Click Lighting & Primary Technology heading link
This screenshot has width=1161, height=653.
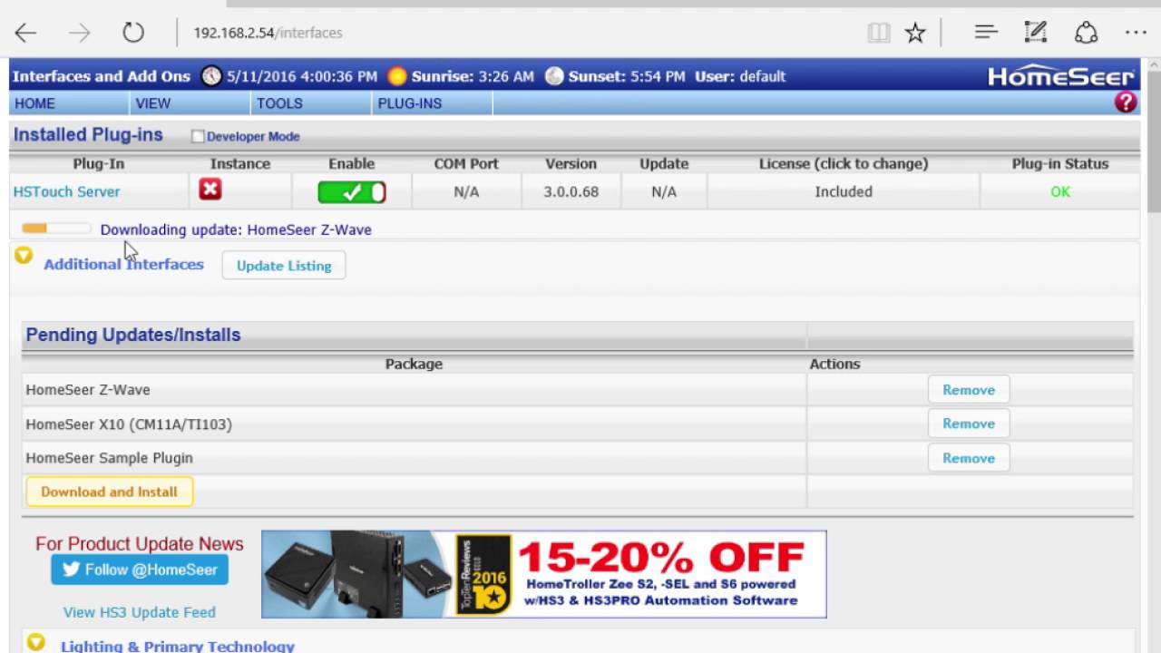pos(178,646)
